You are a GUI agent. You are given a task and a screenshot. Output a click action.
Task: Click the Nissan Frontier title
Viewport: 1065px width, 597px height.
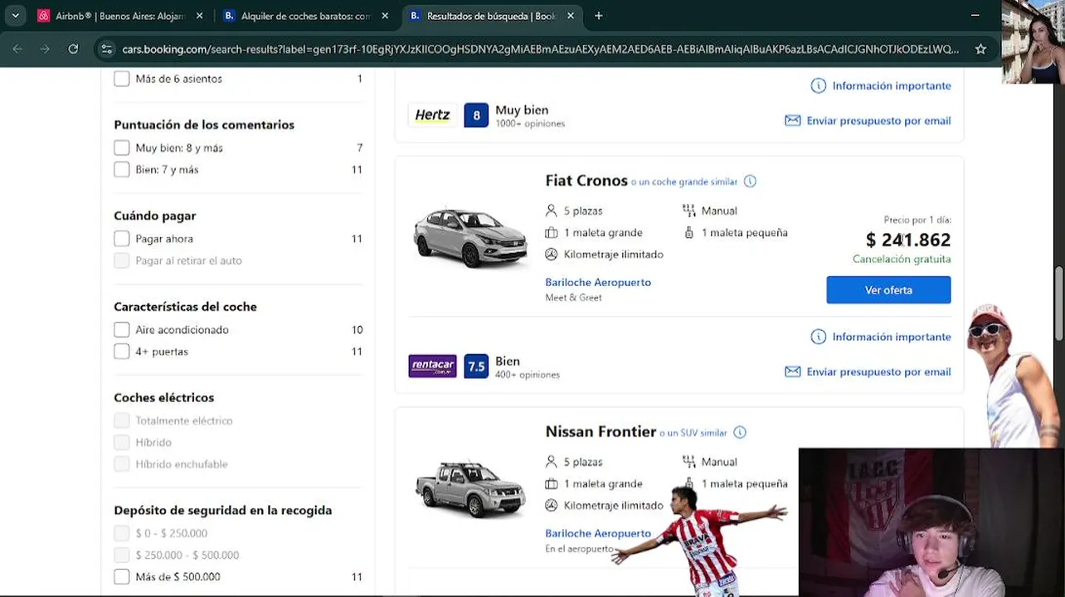tap(601, 432)
